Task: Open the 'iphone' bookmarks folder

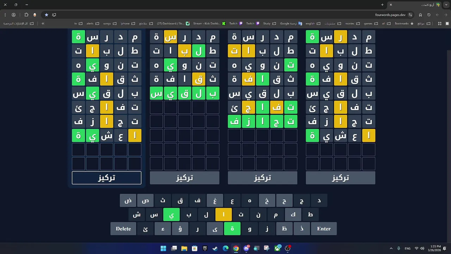Action: pyautogui.click(x=128, y=24)
